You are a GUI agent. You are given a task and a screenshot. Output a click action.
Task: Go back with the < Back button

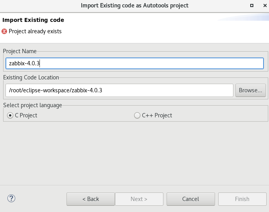point(91,199)
